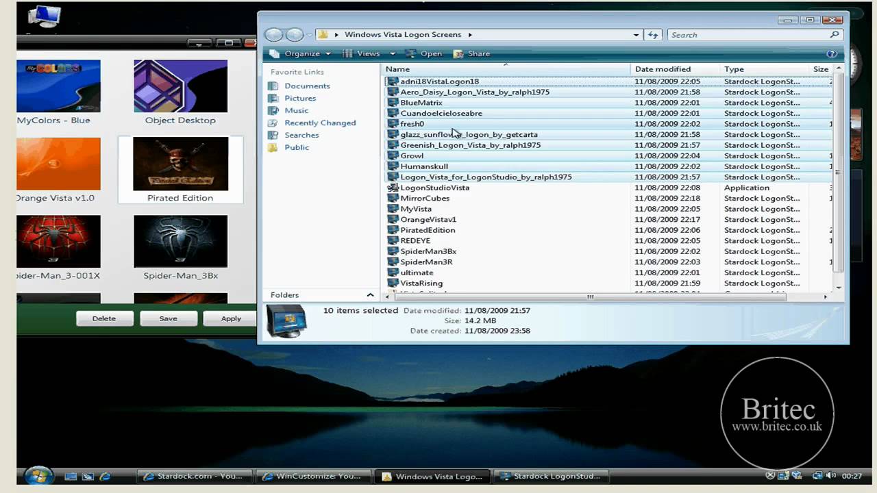Screen dimensions: 877x493
Task: Switch to Stardock LogonStudio taskbar window
Action: [x=550, y=477]
